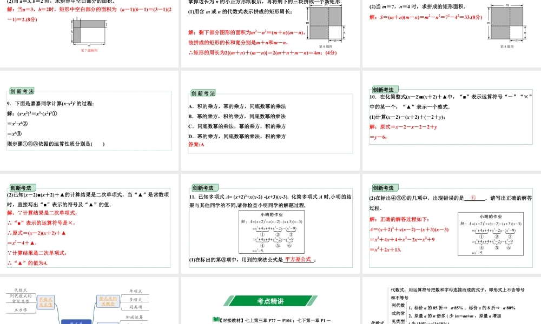This screenshot has width=541, height=324.
Task: Select answer option D 同底数幂的乘法
Action: (x=238, y=137)
